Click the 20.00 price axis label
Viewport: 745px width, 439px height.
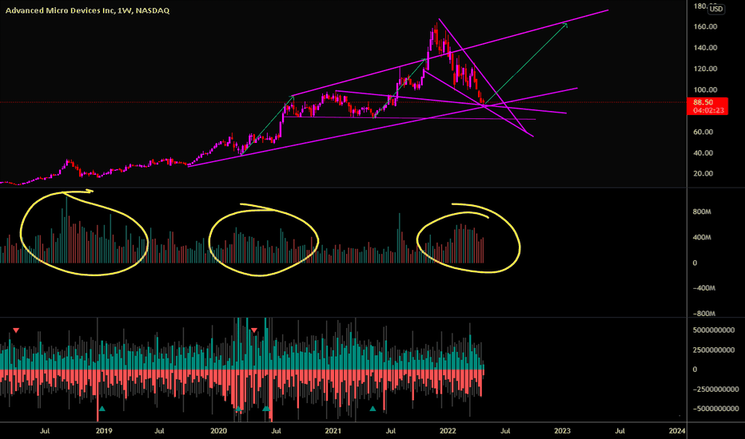coord(703,174)
